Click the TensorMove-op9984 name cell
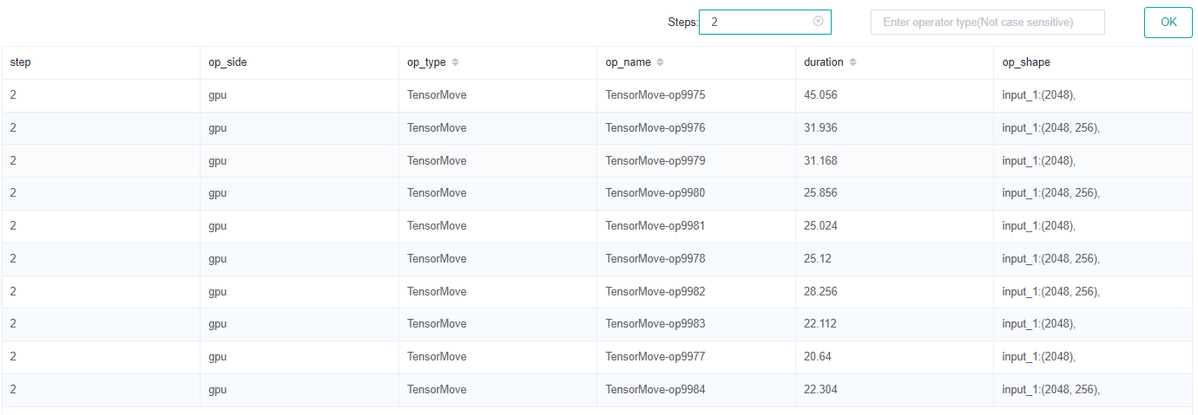The image size is (1198, 415). pos(655,390)
